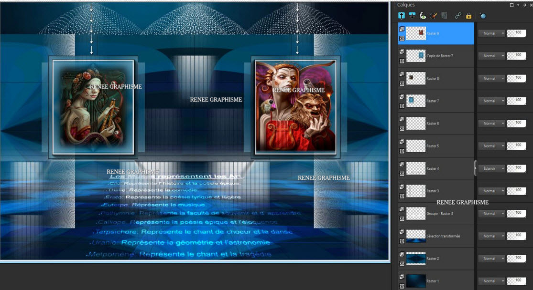Open blend mode dropdown for Raster 3
This screenshot has height=290, width=533.
click(491, 191)
